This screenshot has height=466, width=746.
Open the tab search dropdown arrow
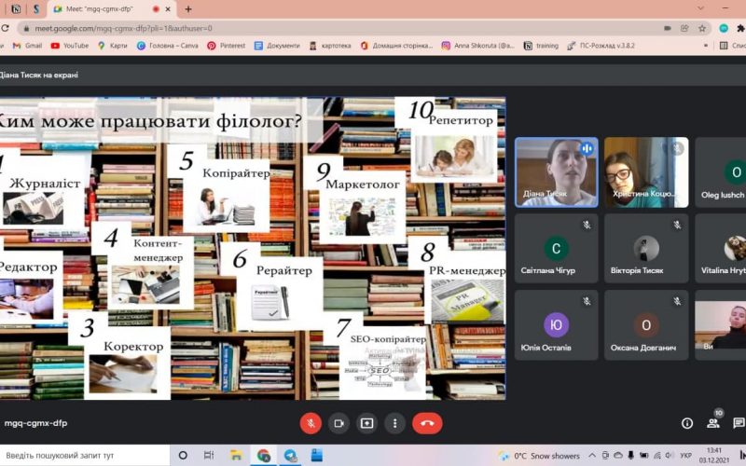point(700,8)
